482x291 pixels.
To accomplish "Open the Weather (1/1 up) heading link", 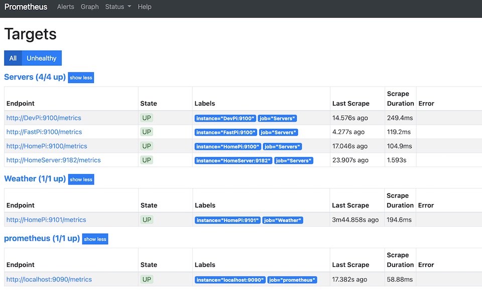I will pyautogui.click(x=35, y=178).
